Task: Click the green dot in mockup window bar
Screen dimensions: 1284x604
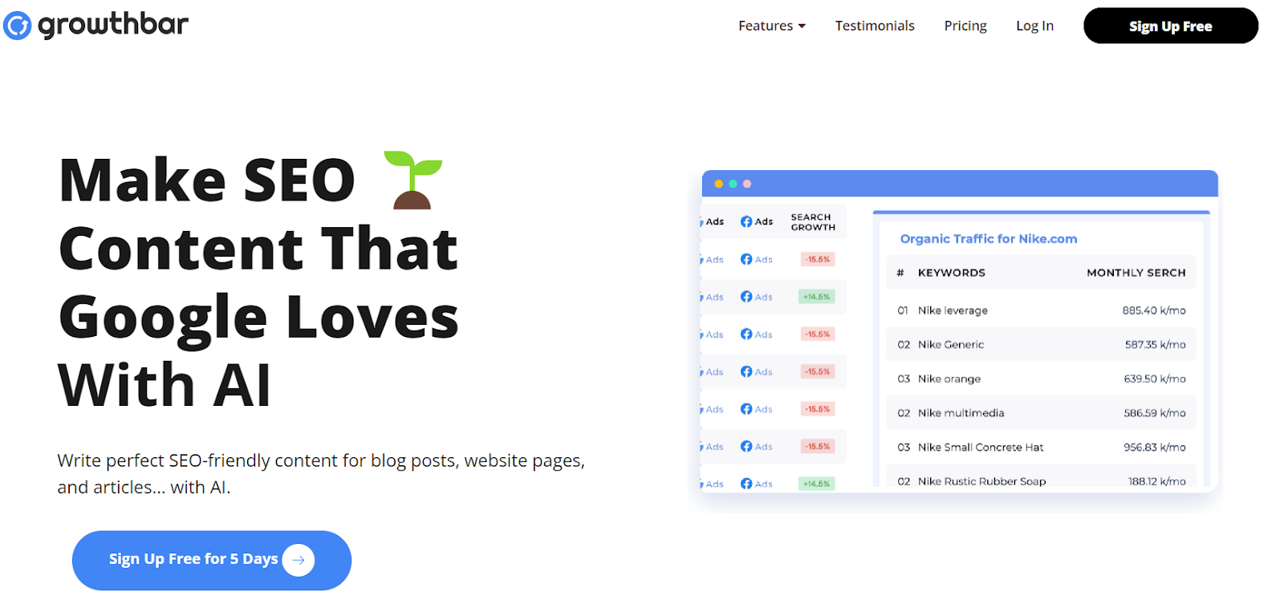Action: [733, 184]
